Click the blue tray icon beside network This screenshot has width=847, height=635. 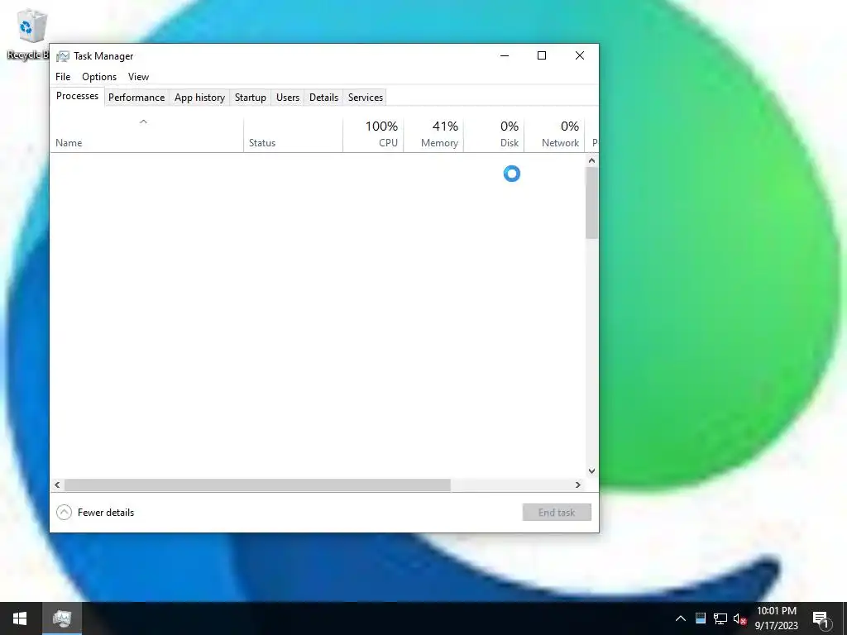click(701, 618)
